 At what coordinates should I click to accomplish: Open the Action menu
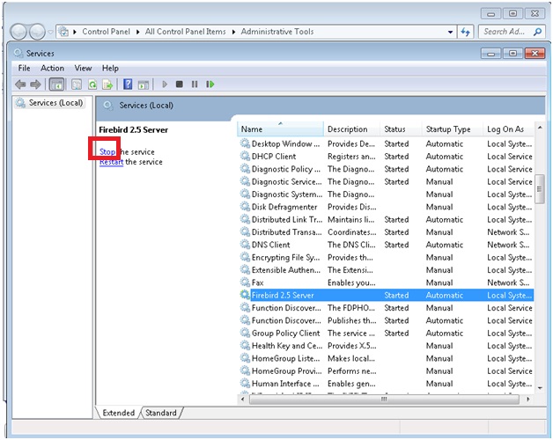[52, 68]
